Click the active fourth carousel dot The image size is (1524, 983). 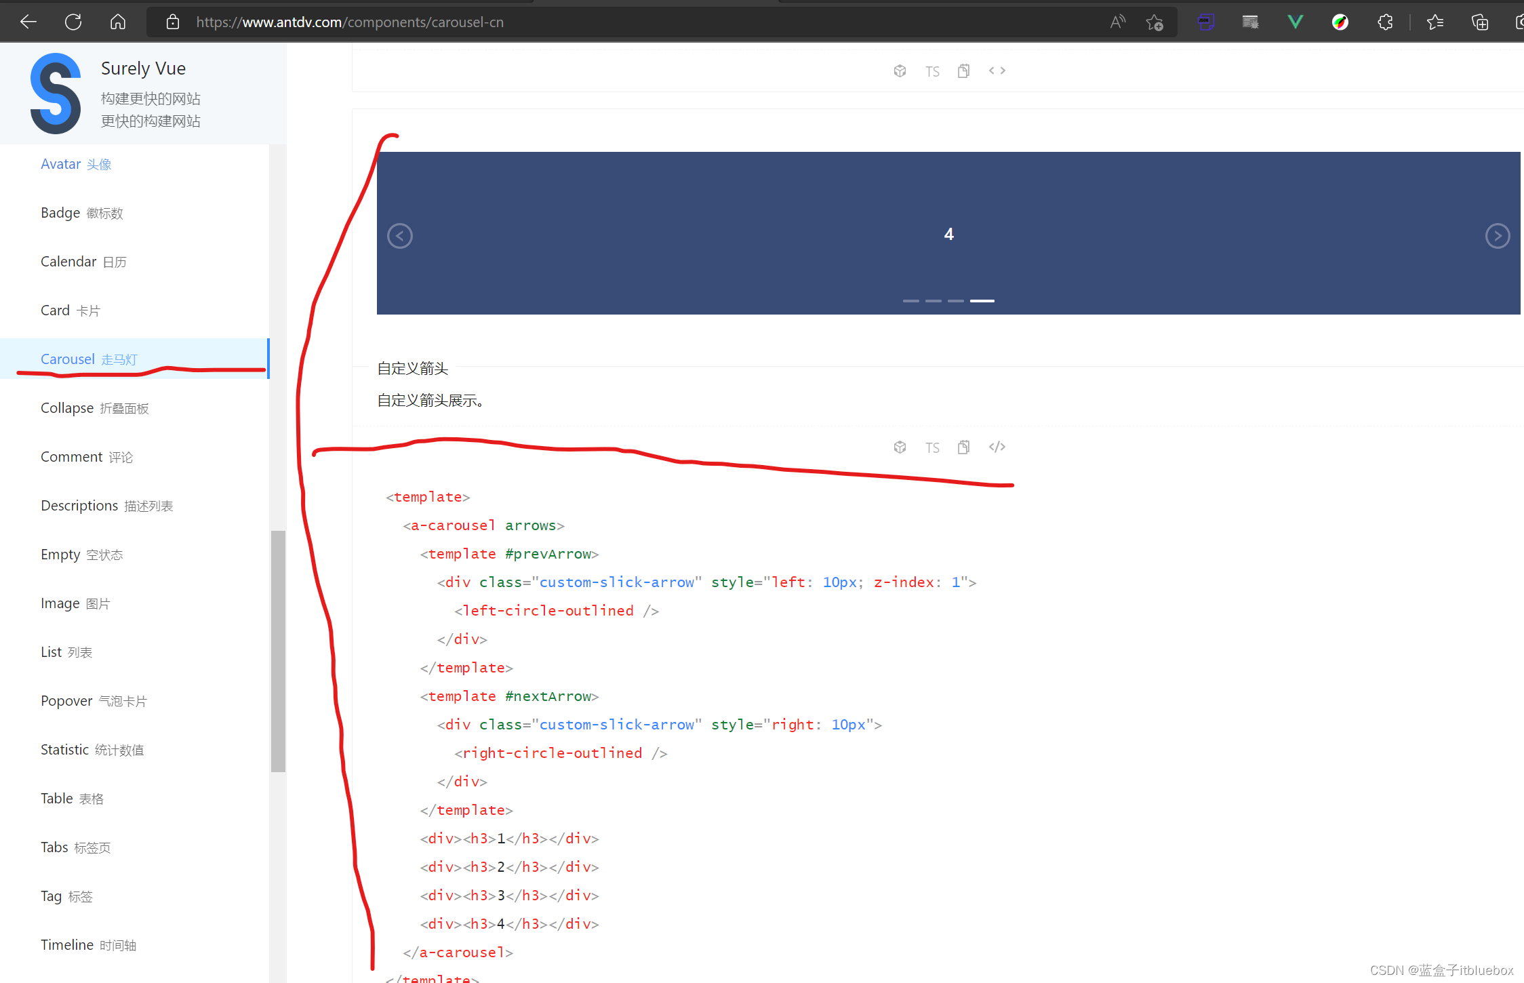pyautogui.click(x=982, y=300)
